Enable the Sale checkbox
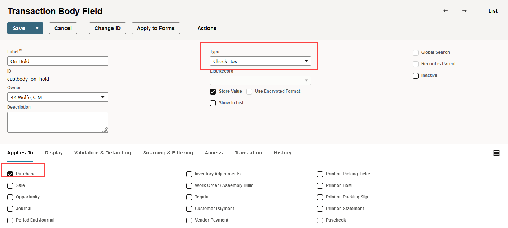 pyautogui.click(x=10, y=185)
